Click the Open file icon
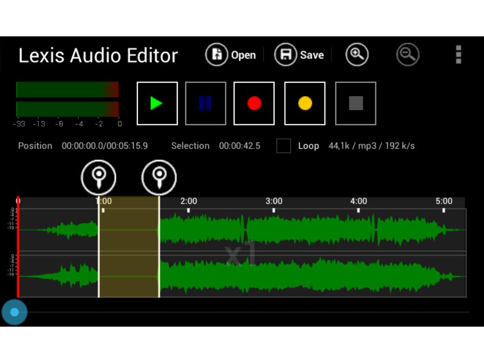484x363 pixels. pos(216,55)
